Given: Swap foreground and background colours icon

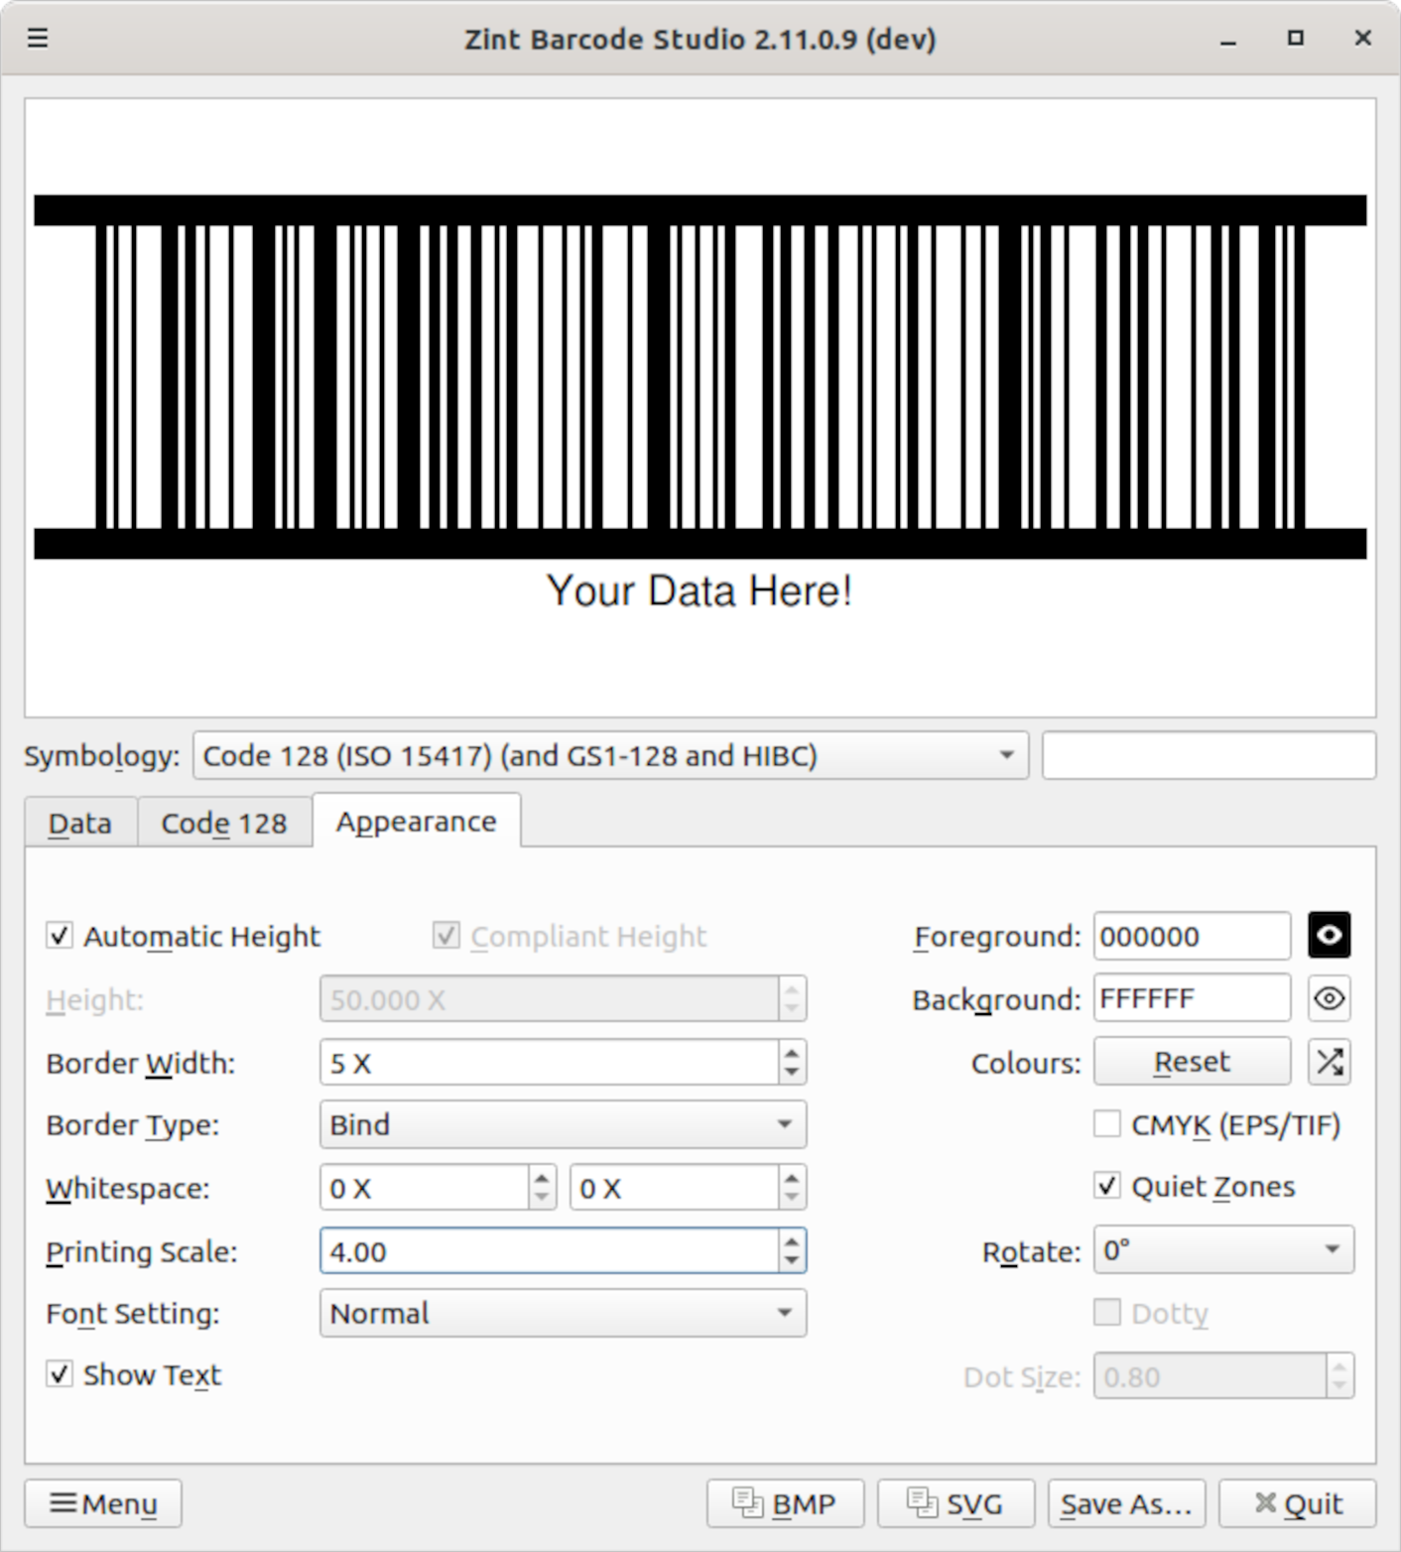Looking at the screenshot, I should tap(1329, 1062).
